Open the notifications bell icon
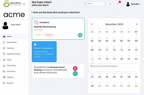Image resolution: width=144 pixels, height=95 pixels. pos(118,4)
